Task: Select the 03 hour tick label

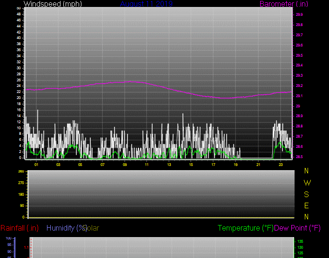Action: pyautogui.click(x=58, y=165)
